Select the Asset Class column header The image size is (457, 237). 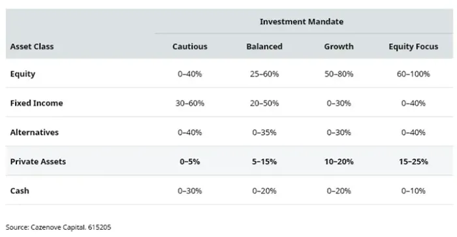tap(32, 46)
